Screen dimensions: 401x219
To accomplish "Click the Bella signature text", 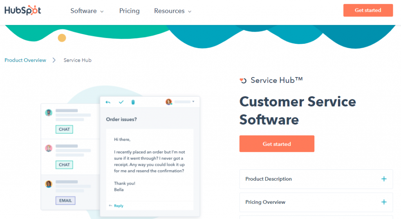I will [x=119, y=190].
